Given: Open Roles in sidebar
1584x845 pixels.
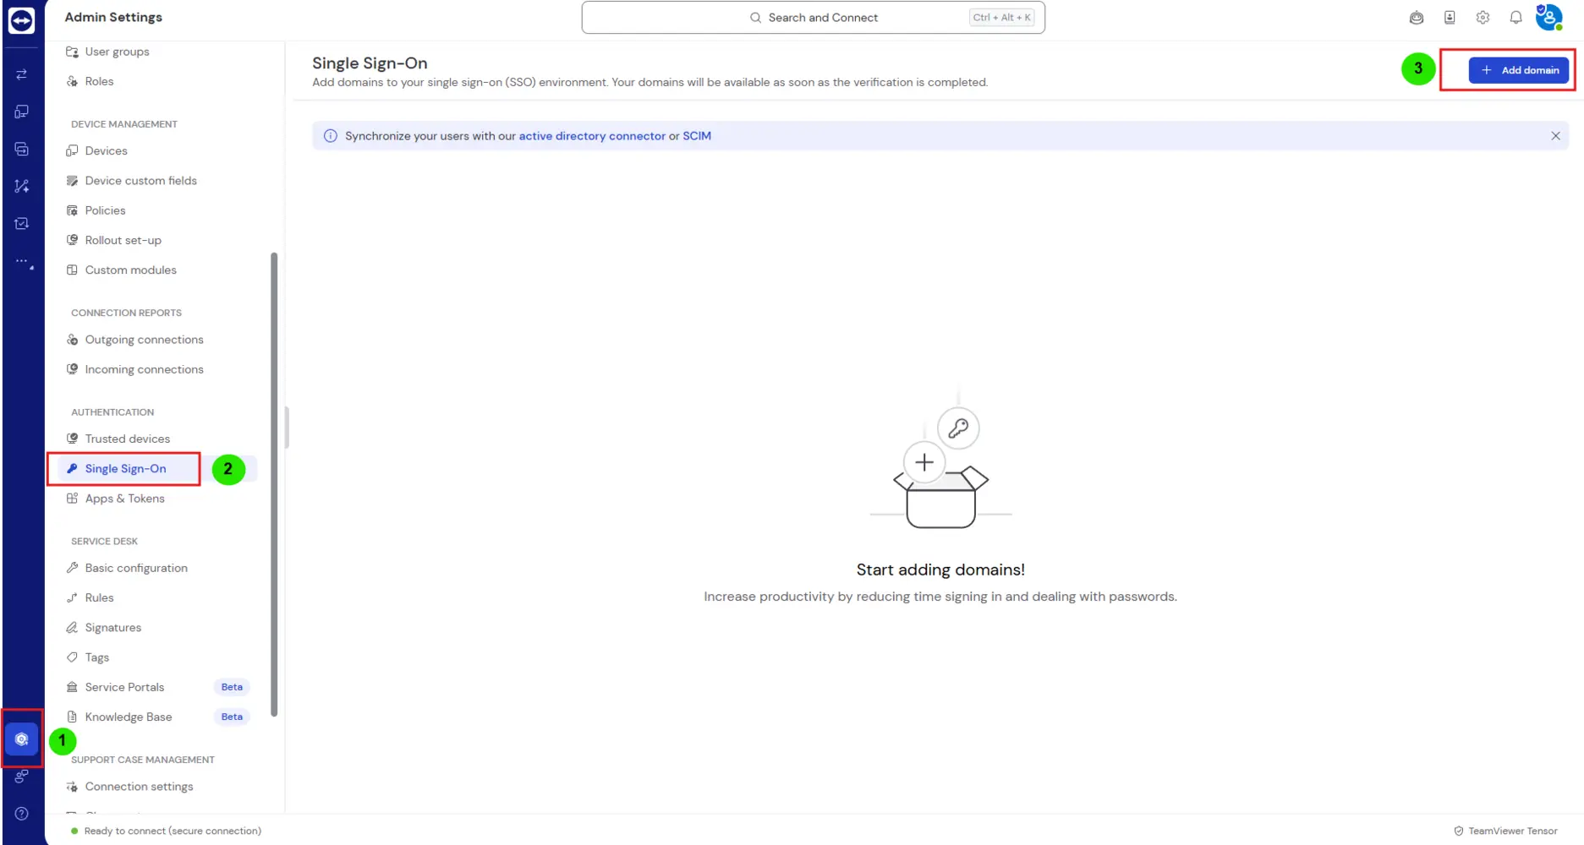Looking at the screenshot, I should coord(99,81).
